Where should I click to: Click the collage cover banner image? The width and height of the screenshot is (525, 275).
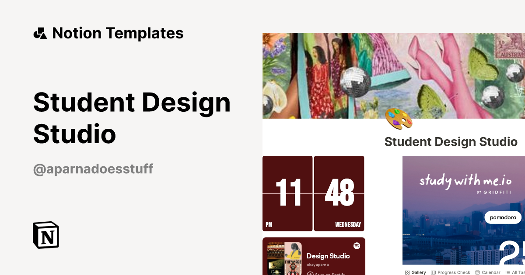click(389, 74)
